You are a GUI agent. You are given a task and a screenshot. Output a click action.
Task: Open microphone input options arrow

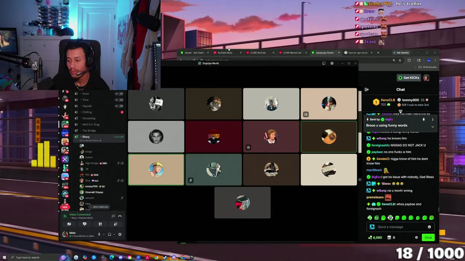[x=104, y=234]
